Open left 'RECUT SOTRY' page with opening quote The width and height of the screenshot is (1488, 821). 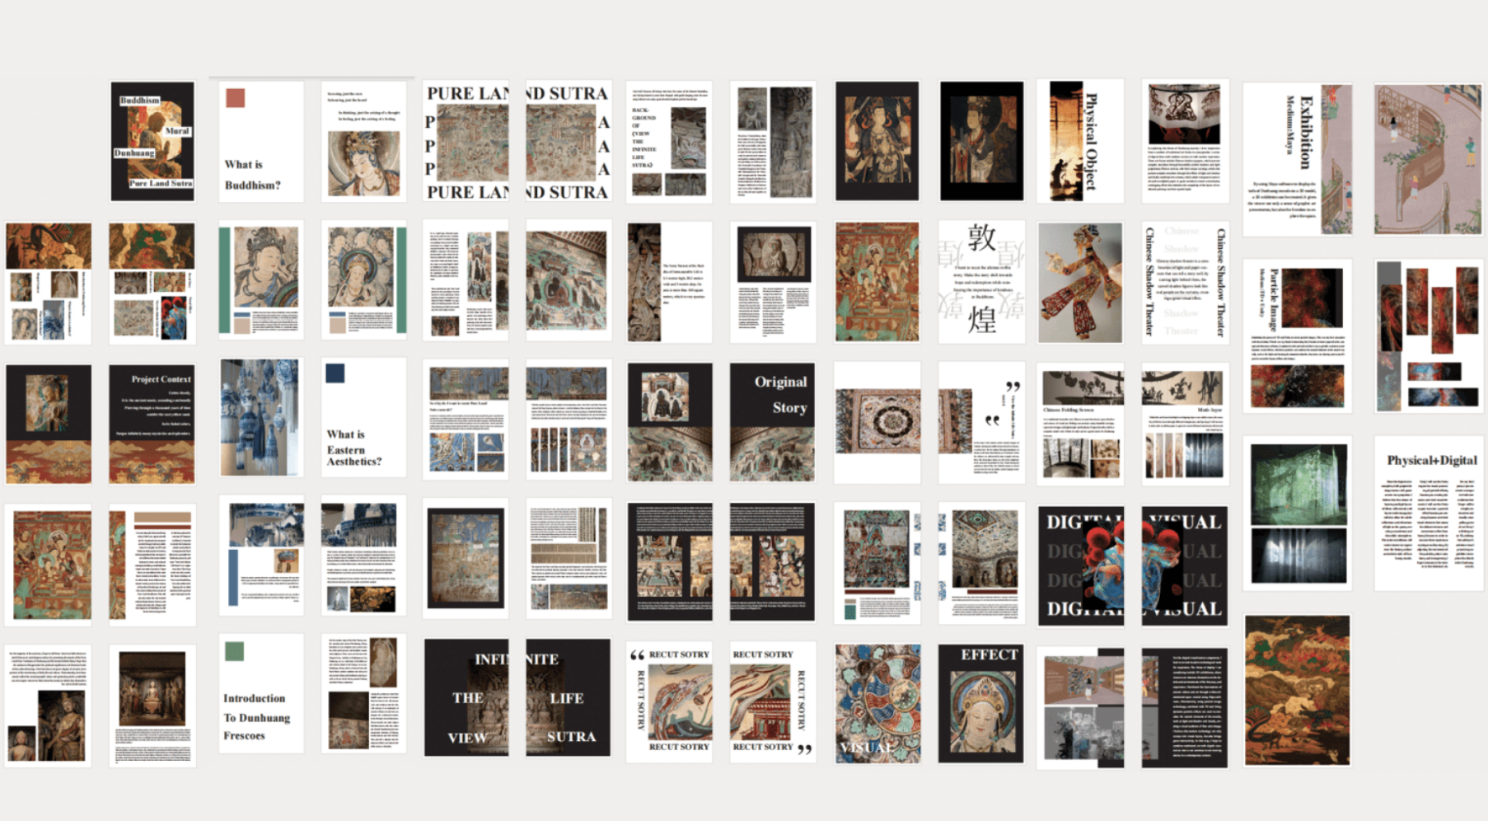[x=669, y=701]
